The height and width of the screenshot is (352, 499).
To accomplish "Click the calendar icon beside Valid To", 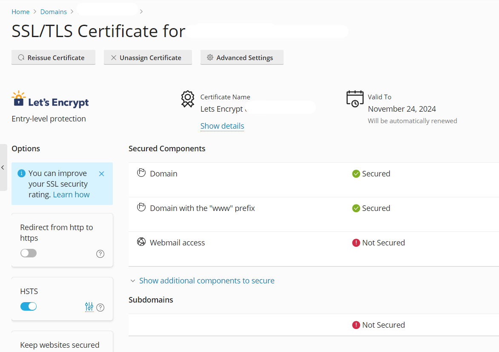I will [355, 98].
